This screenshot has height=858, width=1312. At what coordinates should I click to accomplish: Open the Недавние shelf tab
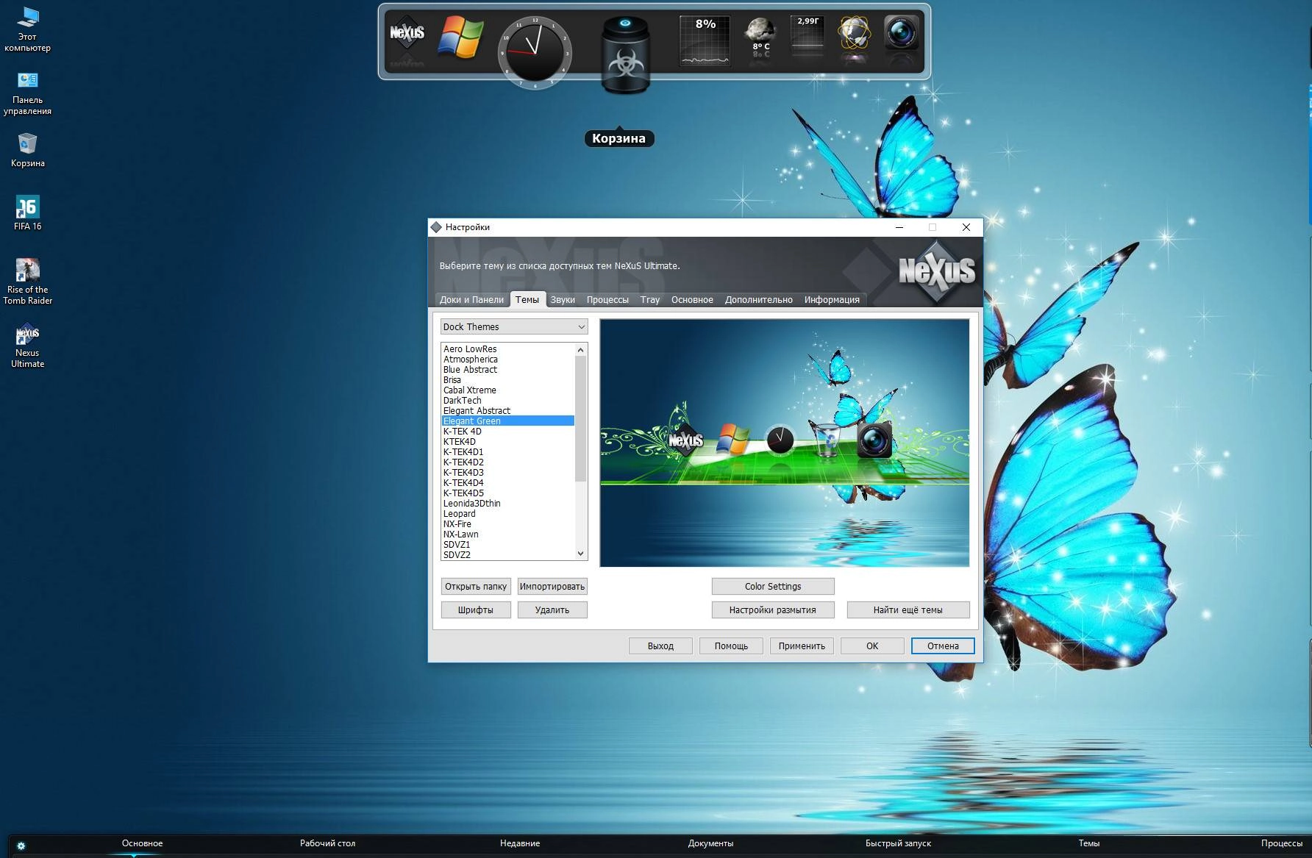(520, 843)
